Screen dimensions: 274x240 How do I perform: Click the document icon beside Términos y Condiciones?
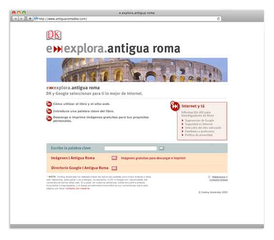click(209, 177)
